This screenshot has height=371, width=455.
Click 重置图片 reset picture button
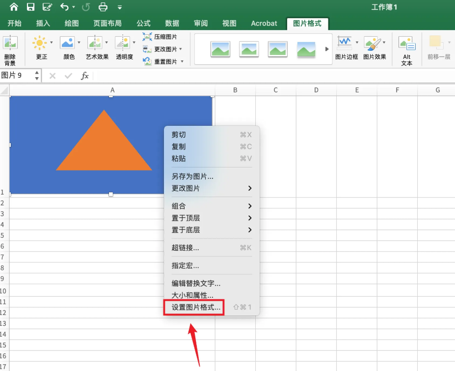click(x=160, y=61)
